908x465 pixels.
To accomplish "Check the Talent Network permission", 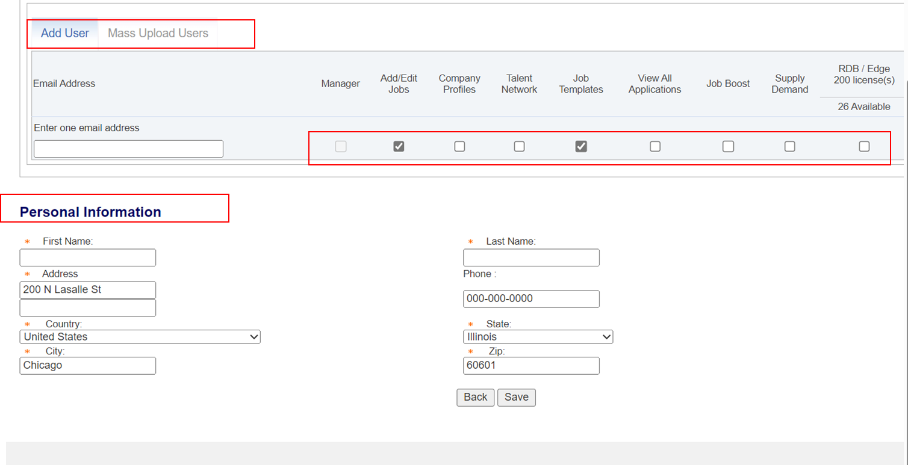I will [519, 146].
